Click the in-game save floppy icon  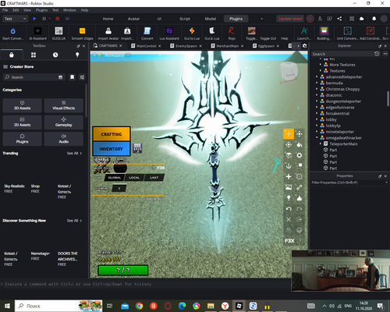tap(137, 148)
